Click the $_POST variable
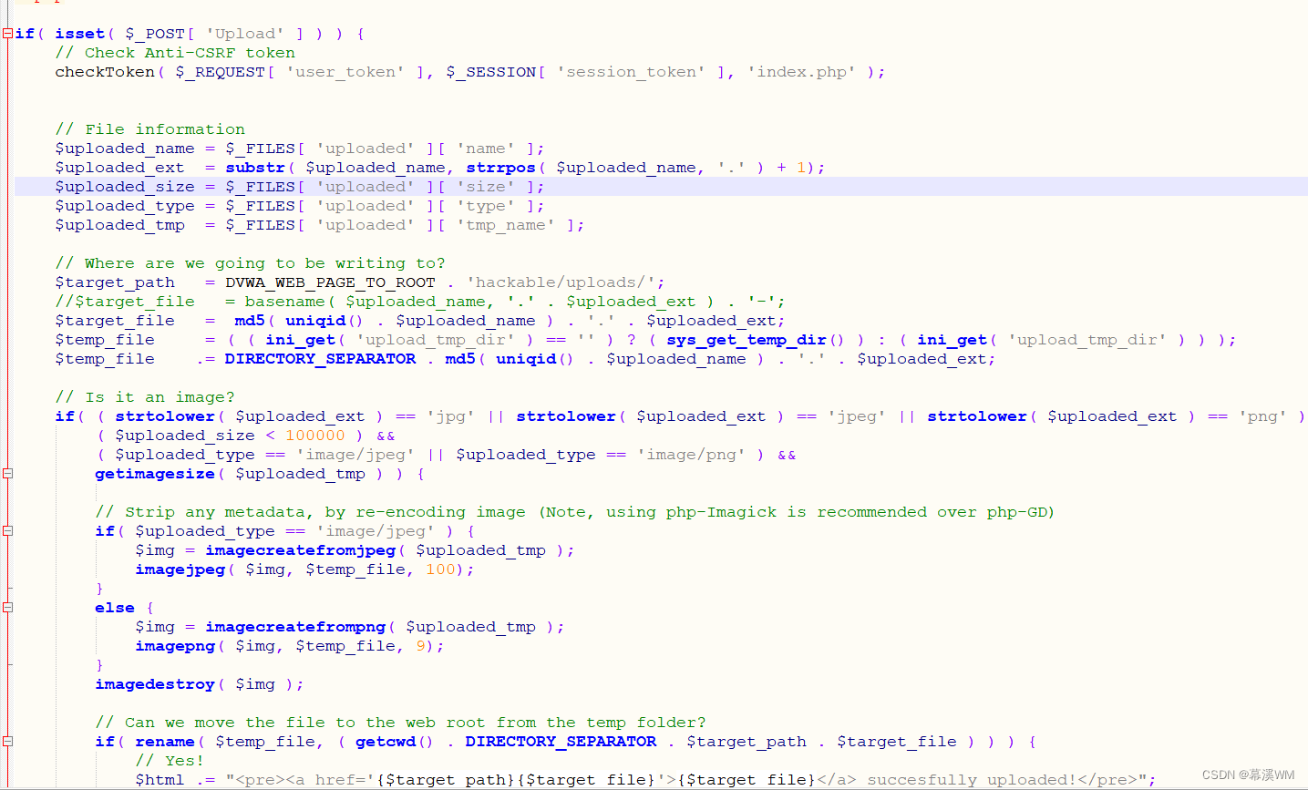1308x790 pixels. click(155, 34)
